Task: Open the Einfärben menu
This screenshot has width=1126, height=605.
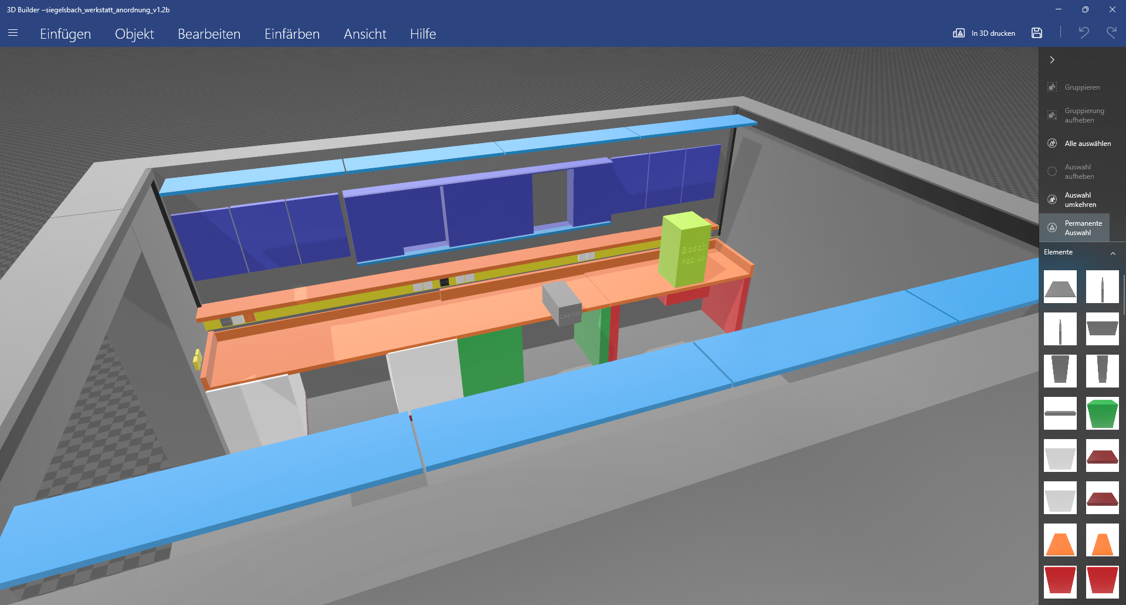Action: (291, 34)
